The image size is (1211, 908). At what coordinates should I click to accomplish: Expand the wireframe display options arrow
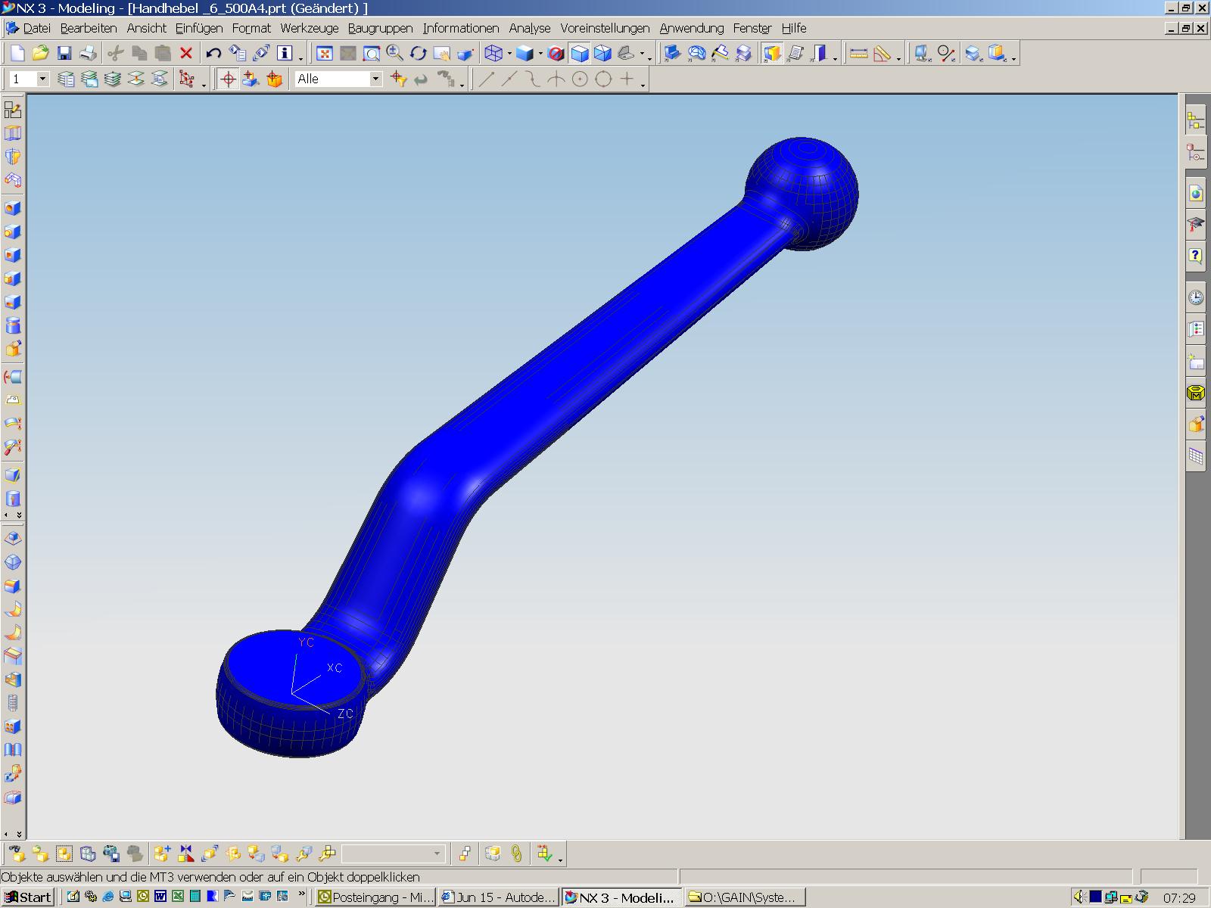pos(509,54)
